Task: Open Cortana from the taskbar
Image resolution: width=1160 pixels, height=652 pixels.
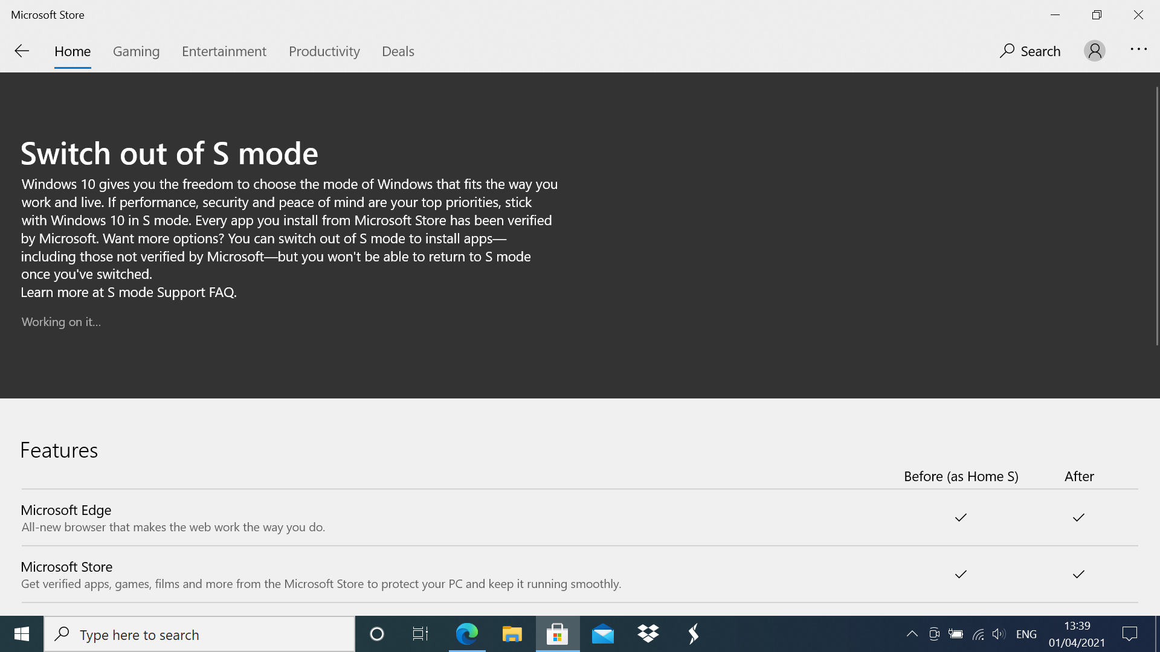Action: click(x=377, y=634)
